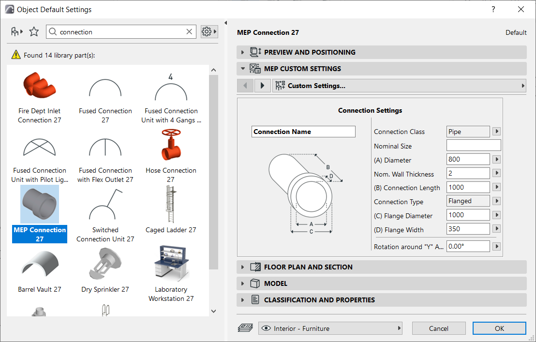Image resolution: width=536 pixels, height=342 pixels.
Task: Select Fused Connection Unit with Pilot Light
Action: 40,161
